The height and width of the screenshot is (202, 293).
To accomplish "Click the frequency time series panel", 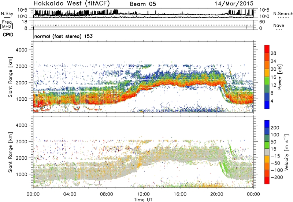I will [x=143, y=25].
